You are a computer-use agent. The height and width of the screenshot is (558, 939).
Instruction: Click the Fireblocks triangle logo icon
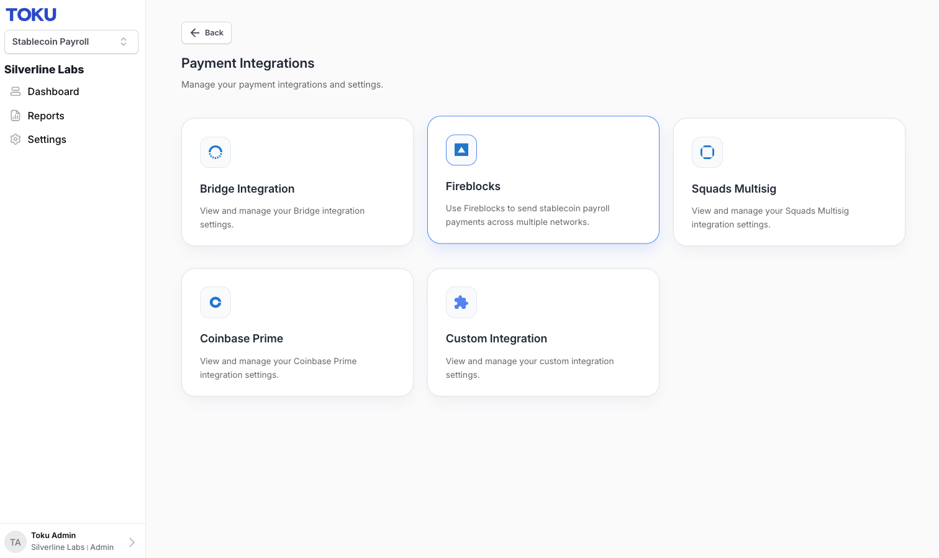click(461, 150)
